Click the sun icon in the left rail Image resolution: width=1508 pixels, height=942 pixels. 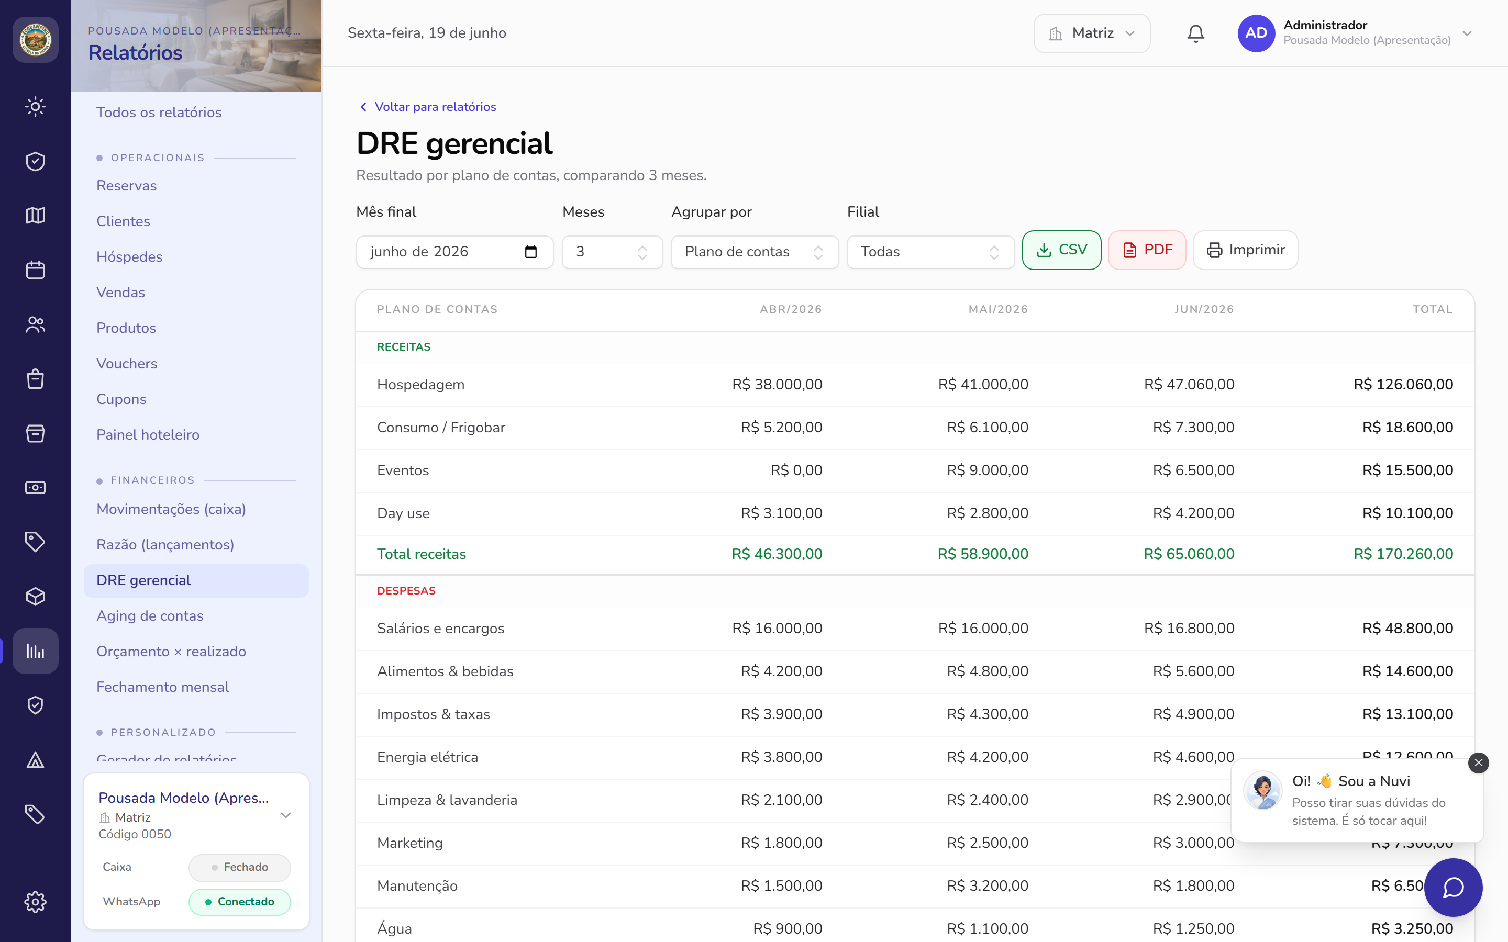click(36, 107)
